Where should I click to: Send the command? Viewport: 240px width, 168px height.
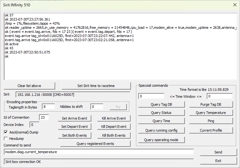[218, 152]
